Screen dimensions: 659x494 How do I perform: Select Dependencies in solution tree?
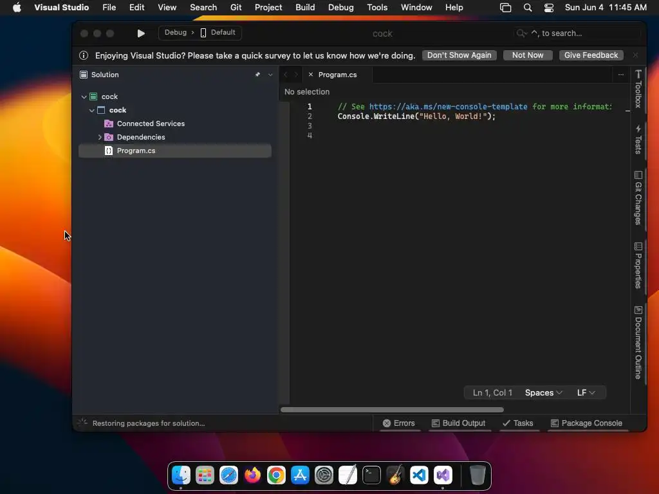[x=141, y=137]
